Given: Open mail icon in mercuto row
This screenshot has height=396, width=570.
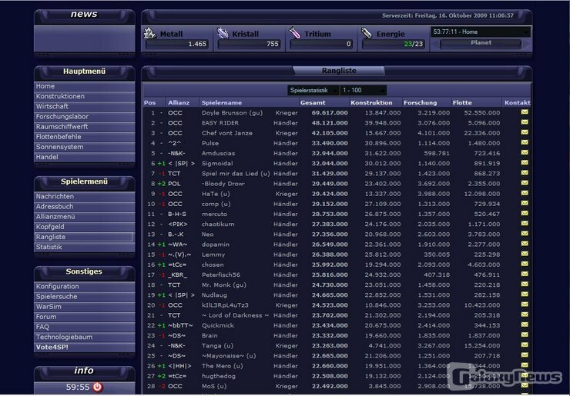Looking at the screenshot, I should pyautogui.click(x=525, y=214).
